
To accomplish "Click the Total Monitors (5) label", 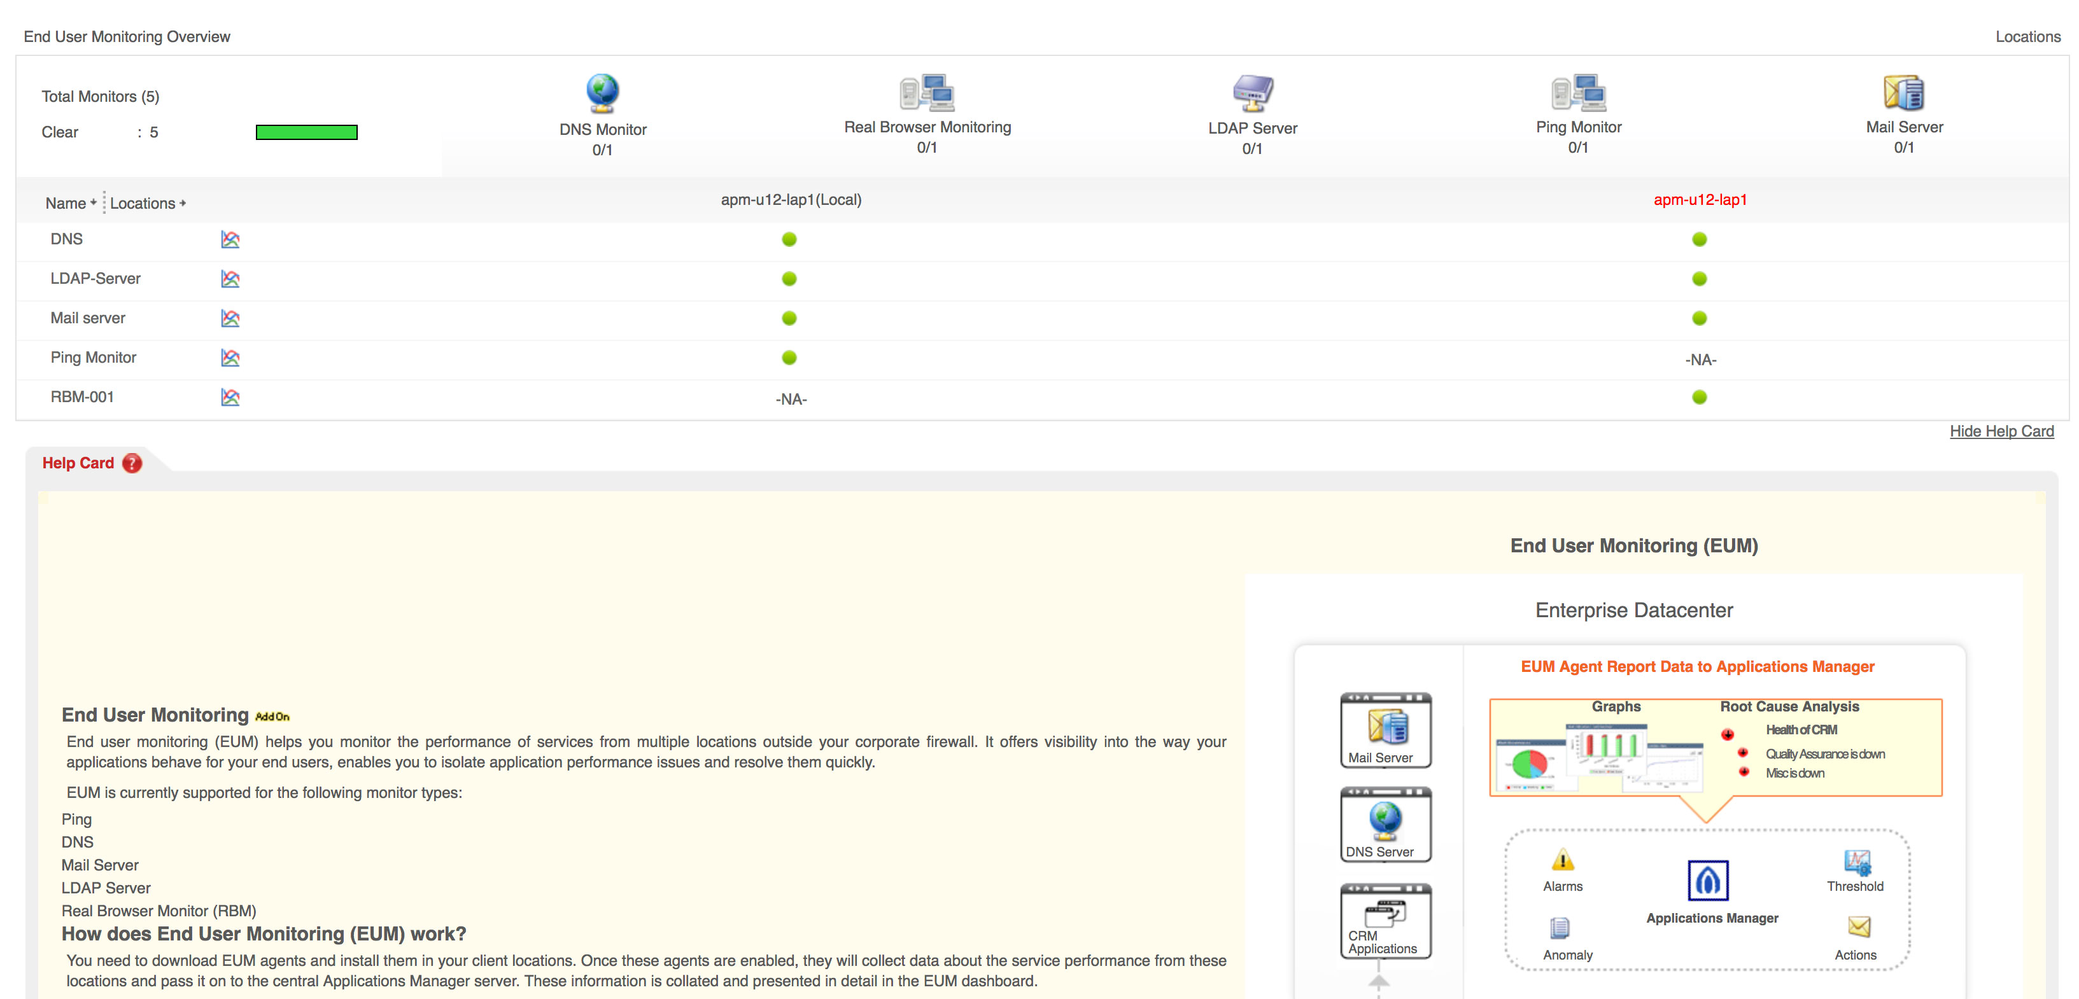I will pyautogui.click(x=101, y=97).
